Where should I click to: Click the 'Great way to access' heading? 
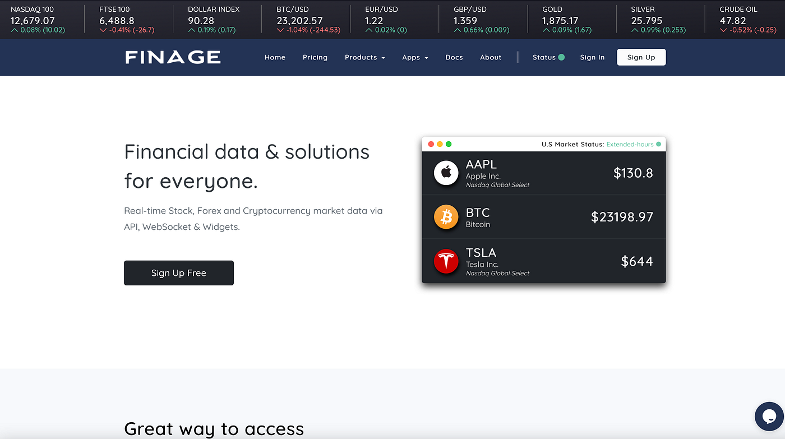click(214, 429)
